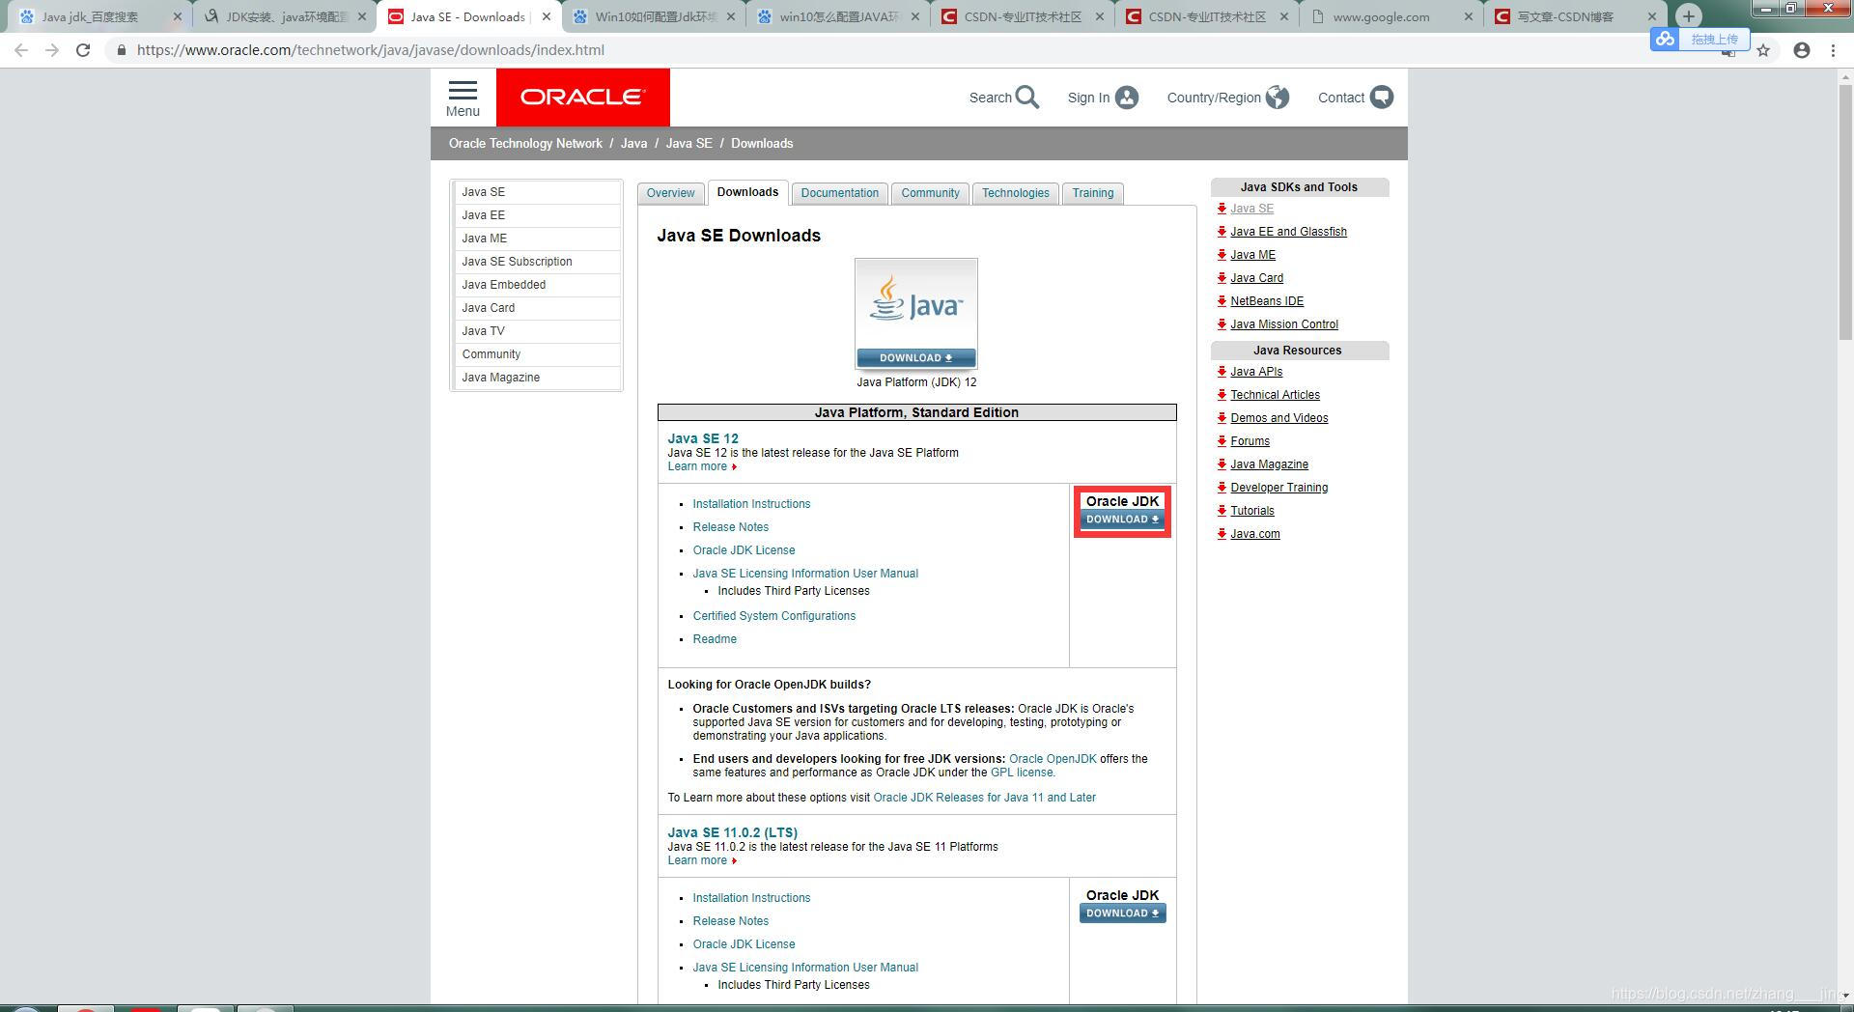
Task: Open the Documentation tab
Action: point(839,193)
